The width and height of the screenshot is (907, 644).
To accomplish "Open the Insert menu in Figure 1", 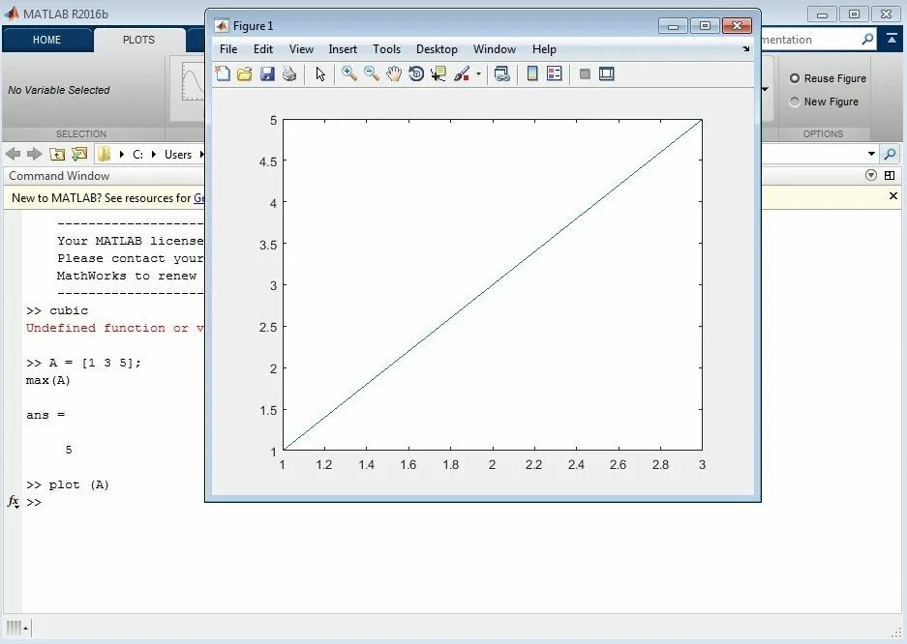I will point(343,49).
